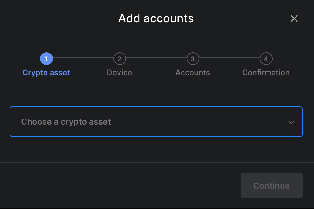Click the progress line between steps 2 and 3
Viewport: 314px width, 209px height.
pyautogui.click(x=156, y=58)
